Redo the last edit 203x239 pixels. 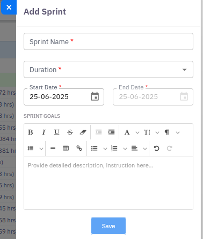coord(170,149)
